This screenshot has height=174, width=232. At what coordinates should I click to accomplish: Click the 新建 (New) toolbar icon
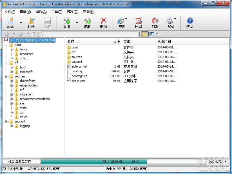click(x=10, y=23)
